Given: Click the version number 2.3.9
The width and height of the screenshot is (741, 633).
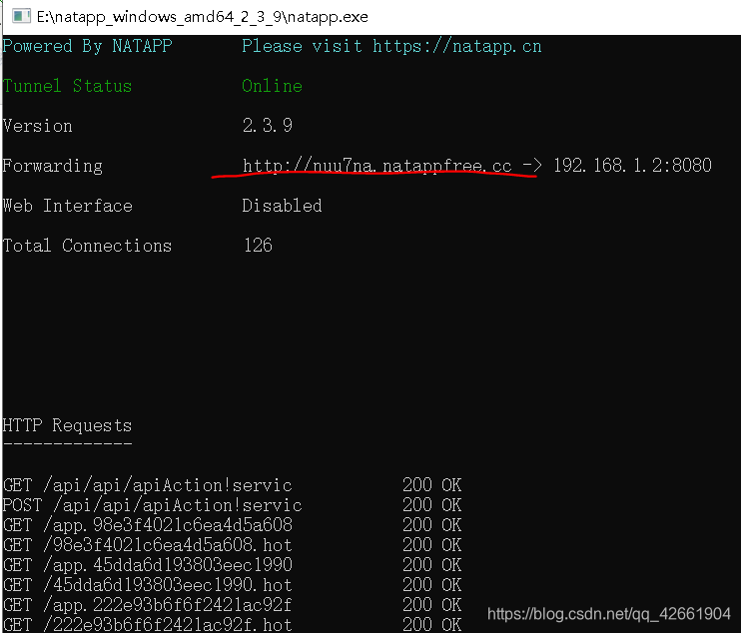Looking at the screenshot, I should (x=268, y=126).
